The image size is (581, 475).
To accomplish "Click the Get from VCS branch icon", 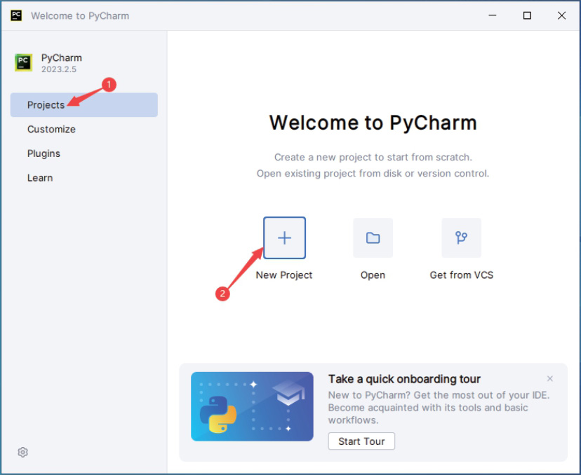I will pos(461,238).
